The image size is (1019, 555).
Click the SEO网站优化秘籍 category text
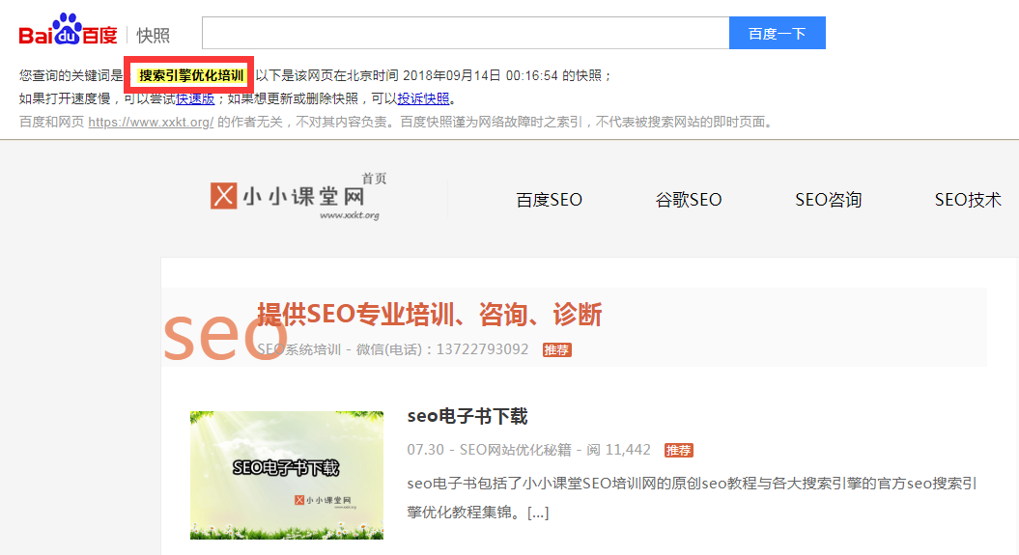pos(516,450)
